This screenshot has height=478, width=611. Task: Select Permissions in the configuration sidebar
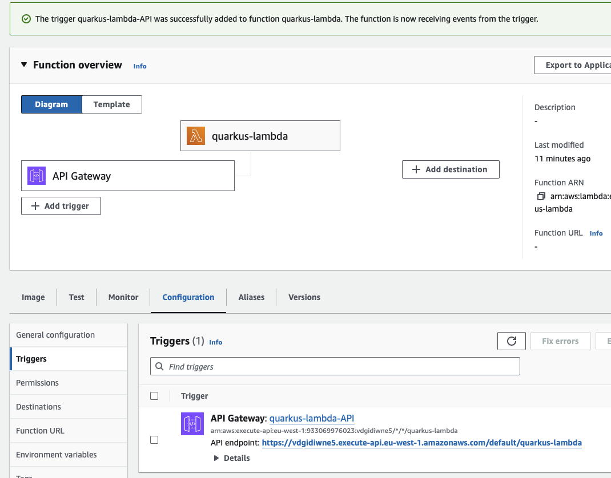tap(38, 383)
